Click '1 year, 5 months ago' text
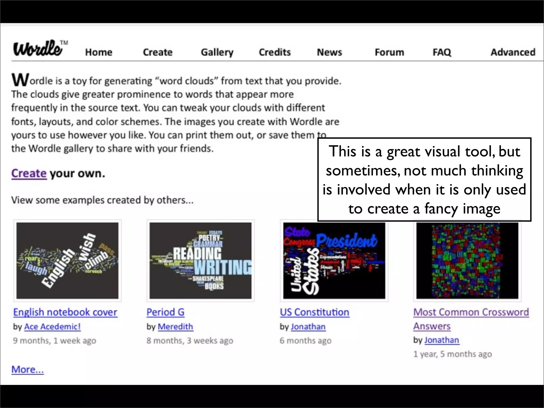Screen dimensions: 544x408 click(453, 354)
